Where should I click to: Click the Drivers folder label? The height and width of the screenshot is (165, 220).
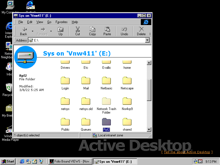coord(65,68)
